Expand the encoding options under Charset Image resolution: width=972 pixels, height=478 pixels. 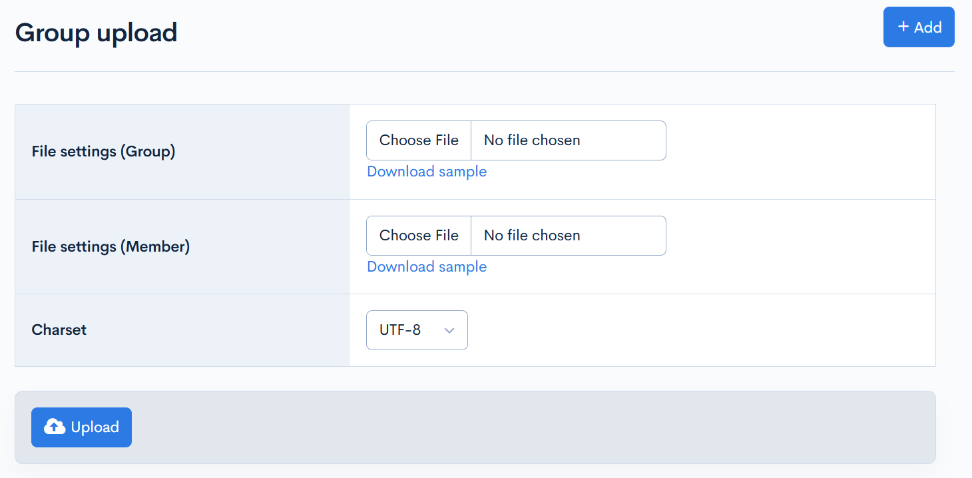(x=417, y=330)
